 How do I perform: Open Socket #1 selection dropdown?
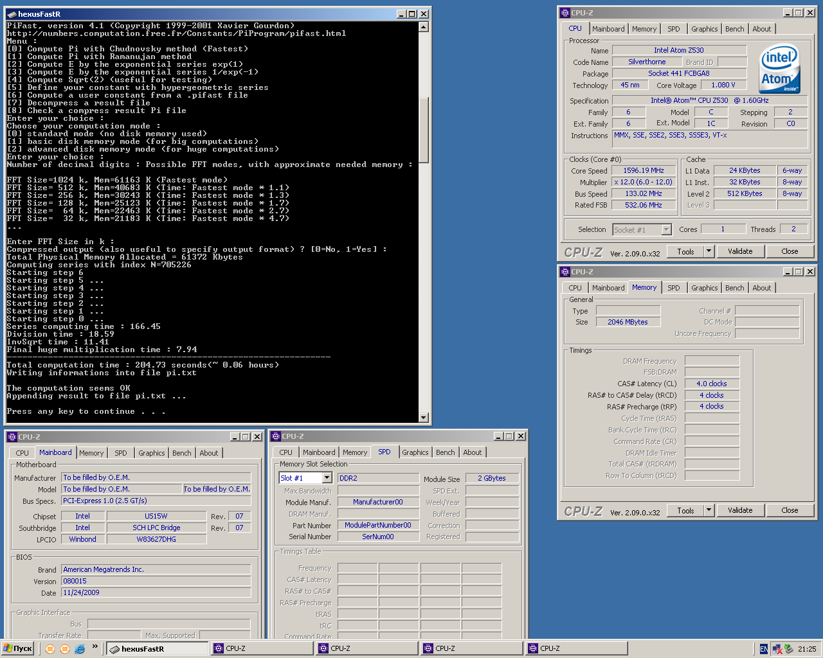666,229
